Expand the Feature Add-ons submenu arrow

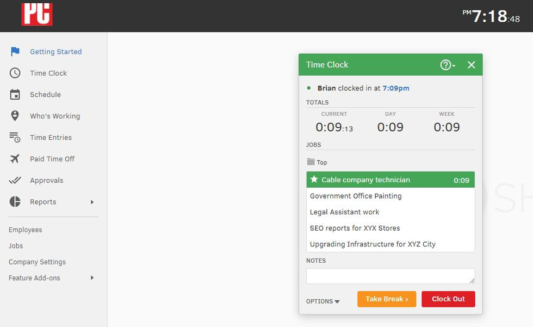point(92,278)
